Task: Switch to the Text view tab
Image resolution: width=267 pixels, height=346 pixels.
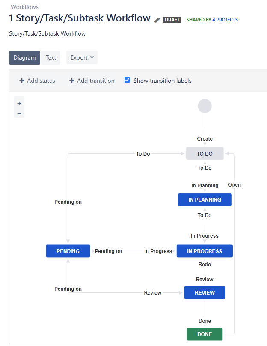Action: (x=51, y=57)
